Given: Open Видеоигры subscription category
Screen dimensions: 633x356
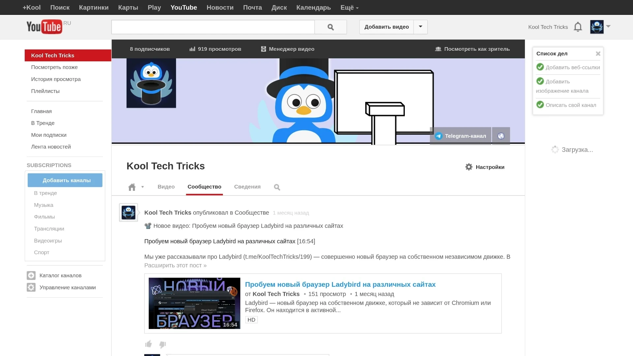Looking at the screenshot, I should click(48, 241).
